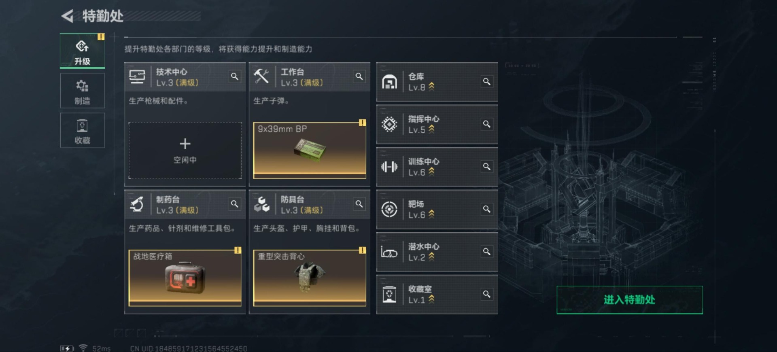Select the 9x39mm BP ammo item
This screenshot has height=352, width=777.
310,151
